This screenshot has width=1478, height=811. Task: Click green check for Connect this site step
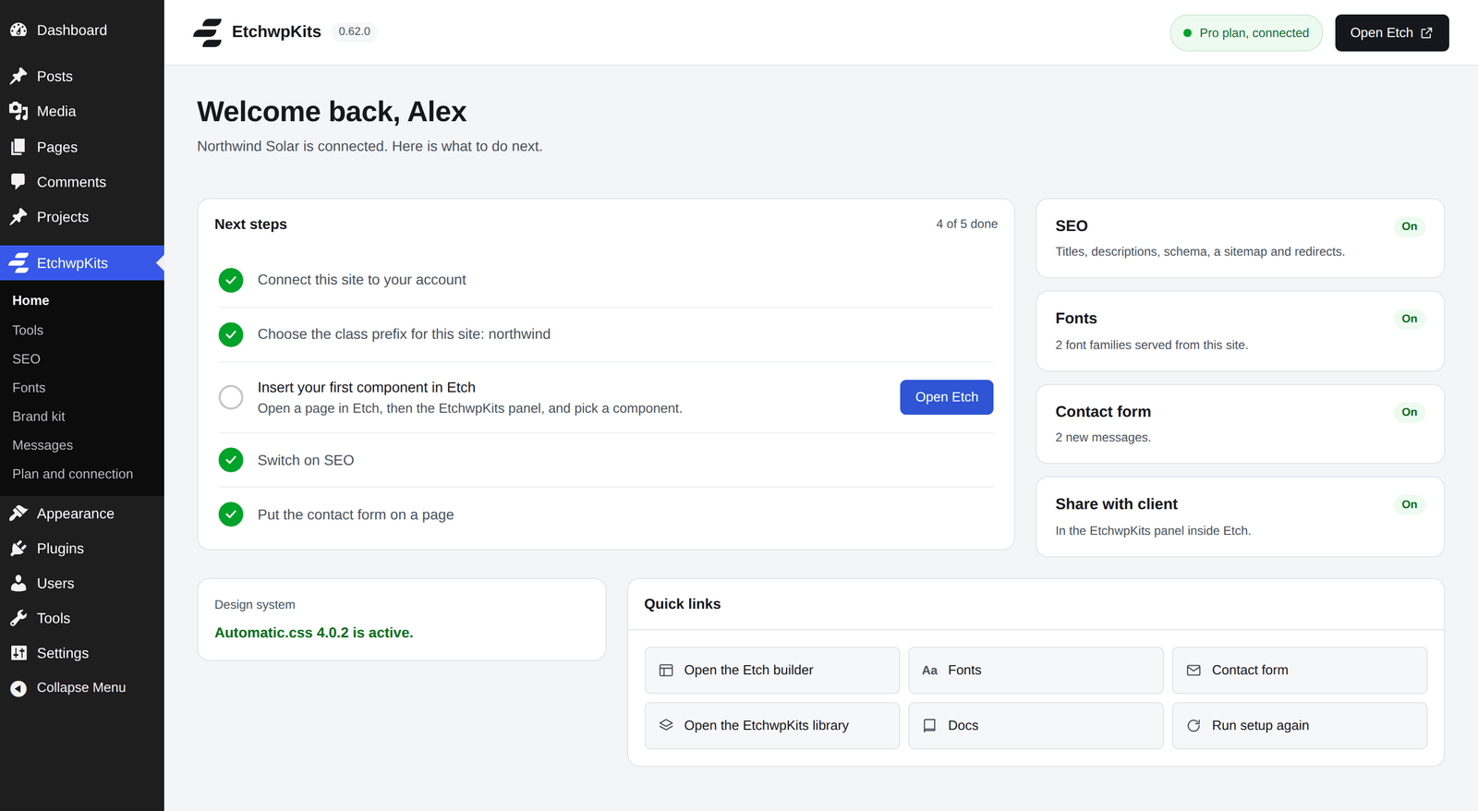click(x=231, y=280)
